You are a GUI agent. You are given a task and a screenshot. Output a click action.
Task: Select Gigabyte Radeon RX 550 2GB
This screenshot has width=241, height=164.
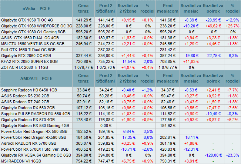tap(28, 108)
